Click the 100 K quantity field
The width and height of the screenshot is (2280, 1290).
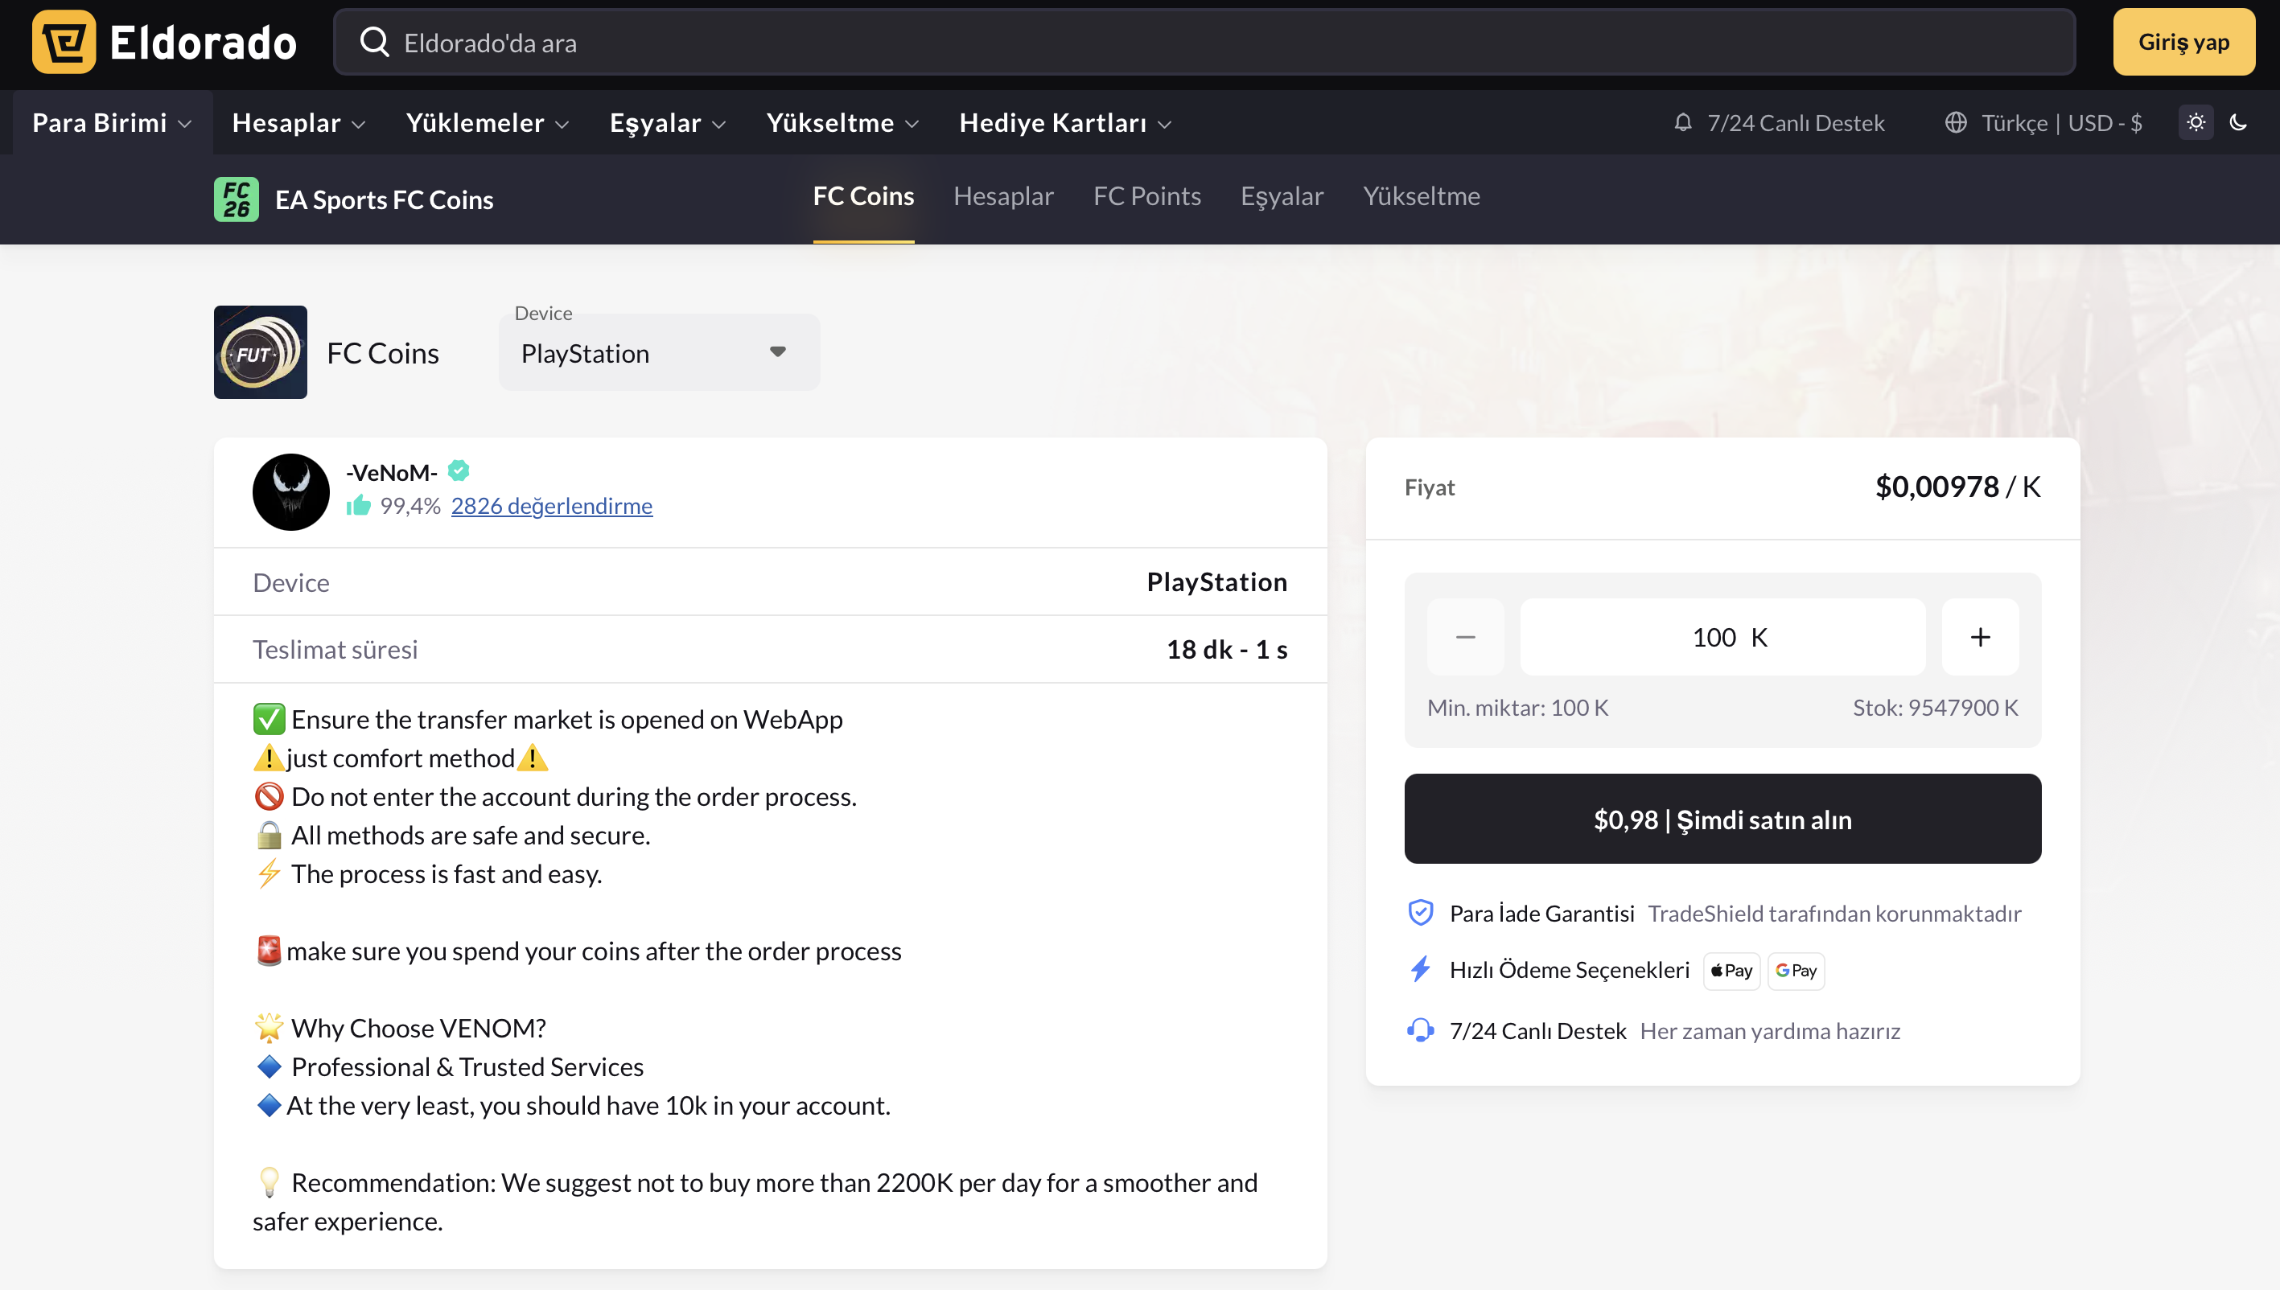click(x=1722, y=636)
